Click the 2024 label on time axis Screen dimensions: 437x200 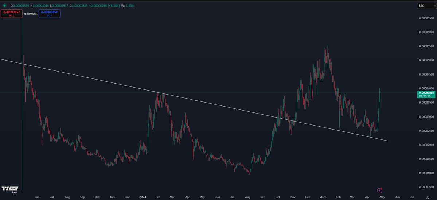click(x=143, y=197)
